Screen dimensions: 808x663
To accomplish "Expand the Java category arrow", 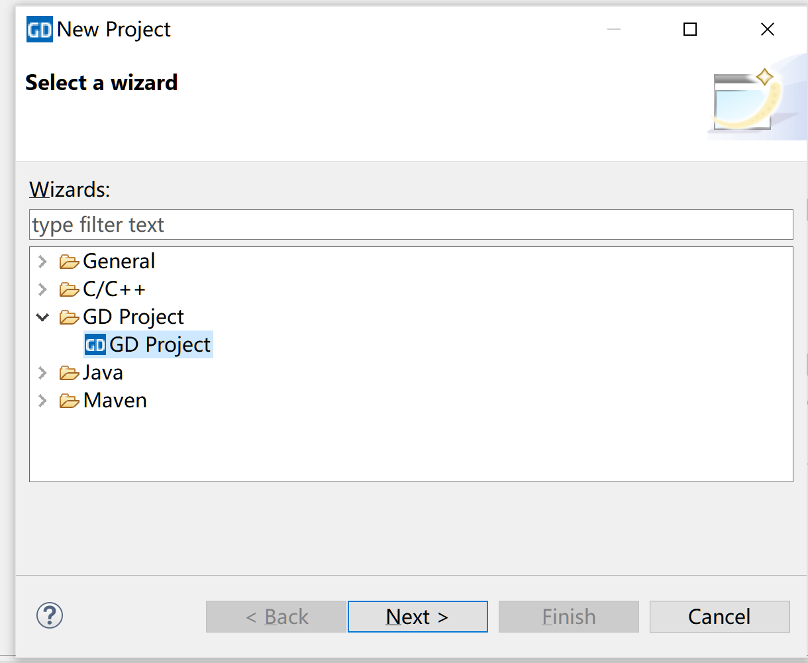I will click(43, 373).
